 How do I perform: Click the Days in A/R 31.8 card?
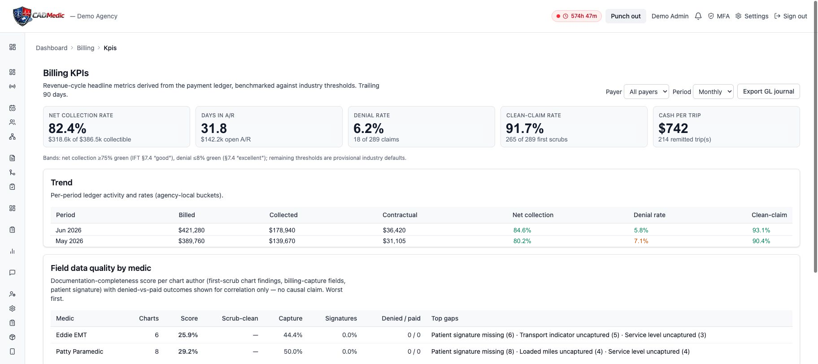[269, 127]
